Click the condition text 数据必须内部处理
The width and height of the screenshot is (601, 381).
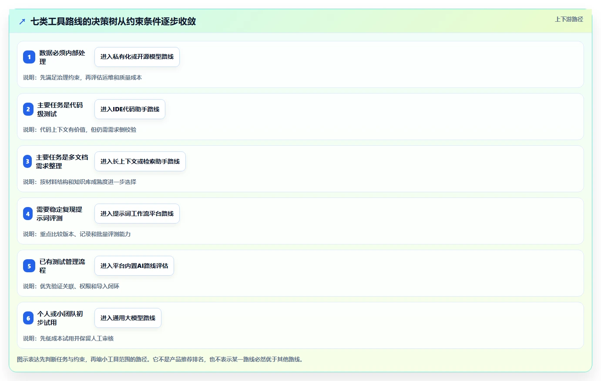tap(62, 57)
